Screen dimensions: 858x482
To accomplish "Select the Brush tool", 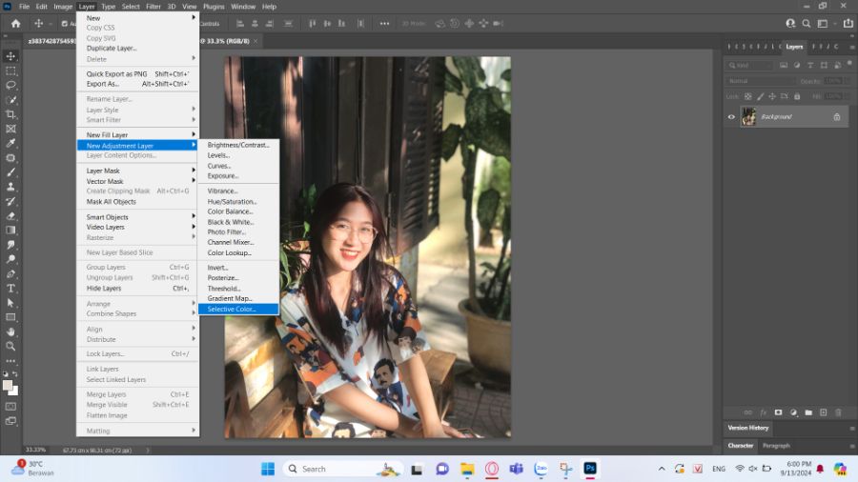I will click(10, 172).
